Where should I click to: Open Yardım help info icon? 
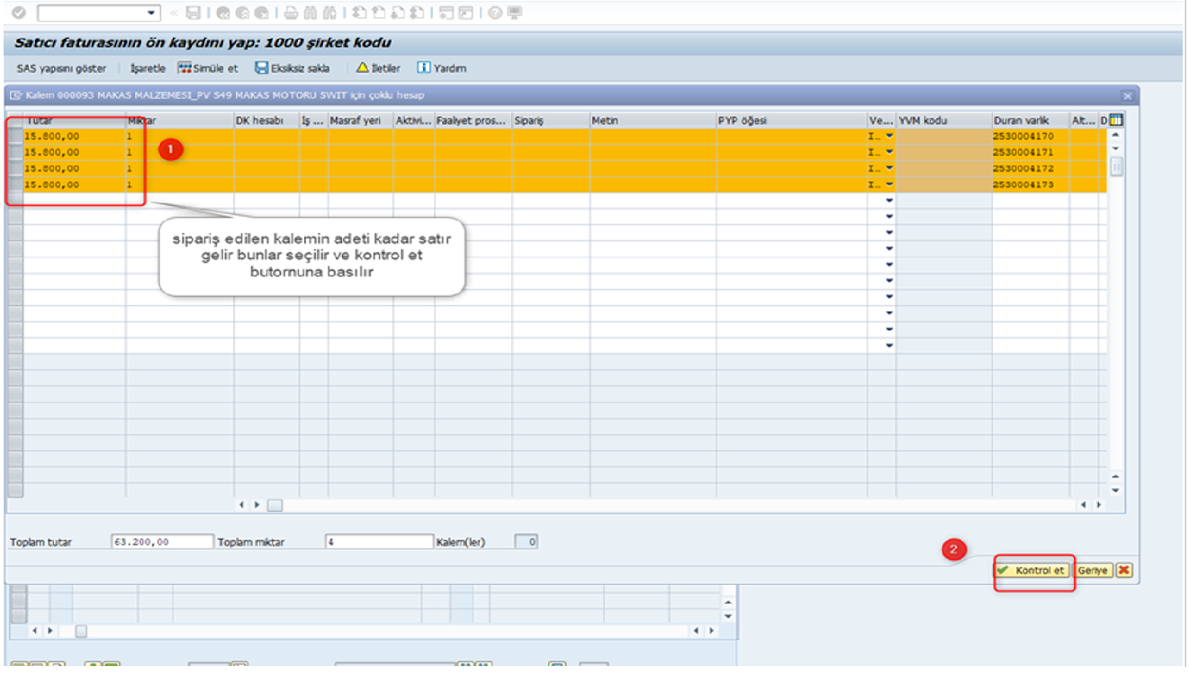pos(424,68)
